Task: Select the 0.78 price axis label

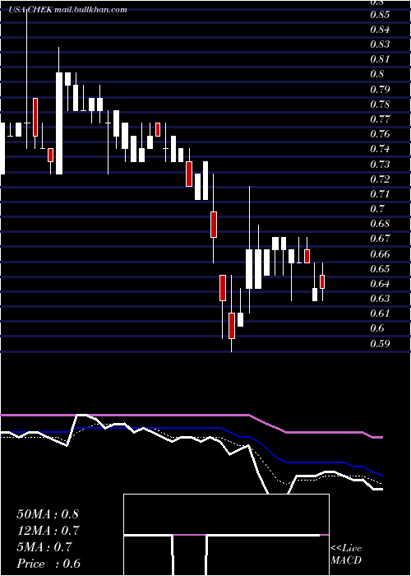Action: [x=379, y=105]
